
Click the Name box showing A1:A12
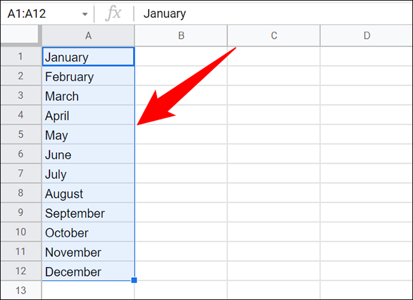38,13
